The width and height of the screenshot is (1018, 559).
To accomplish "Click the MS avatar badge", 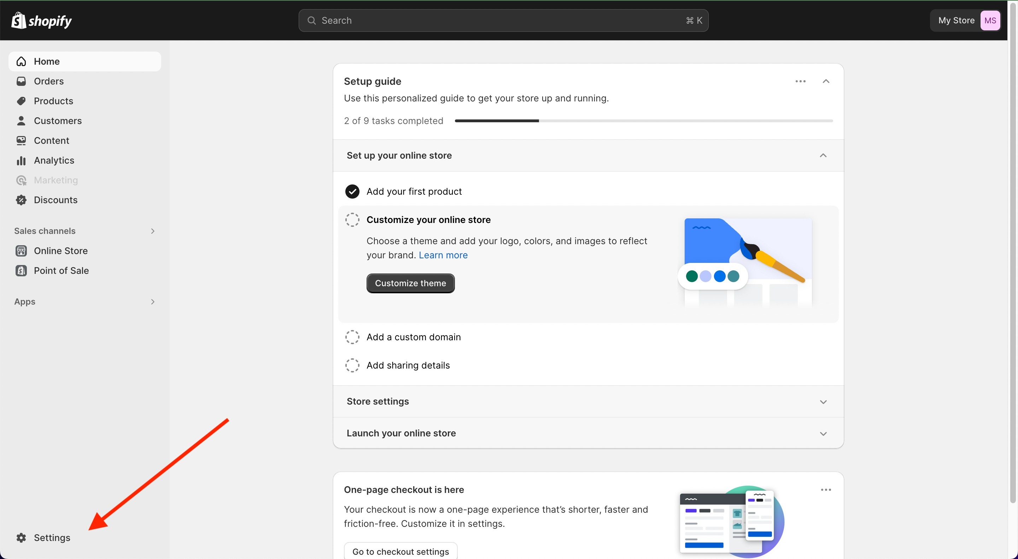I will (990, 20).
